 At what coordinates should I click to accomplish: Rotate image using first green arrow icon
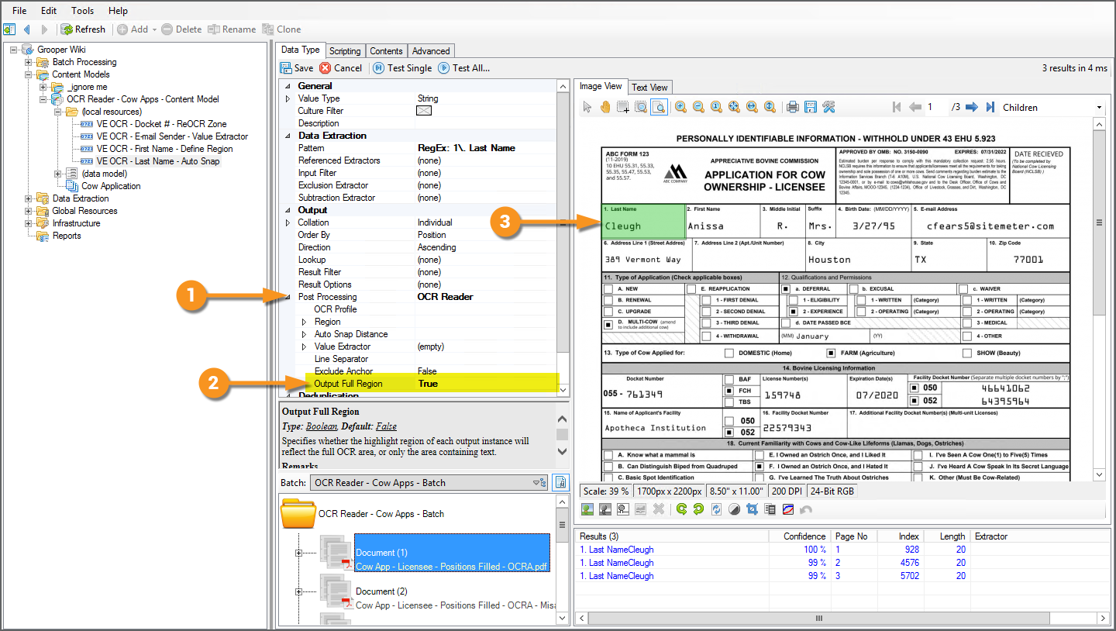click(x=681, y=509)
